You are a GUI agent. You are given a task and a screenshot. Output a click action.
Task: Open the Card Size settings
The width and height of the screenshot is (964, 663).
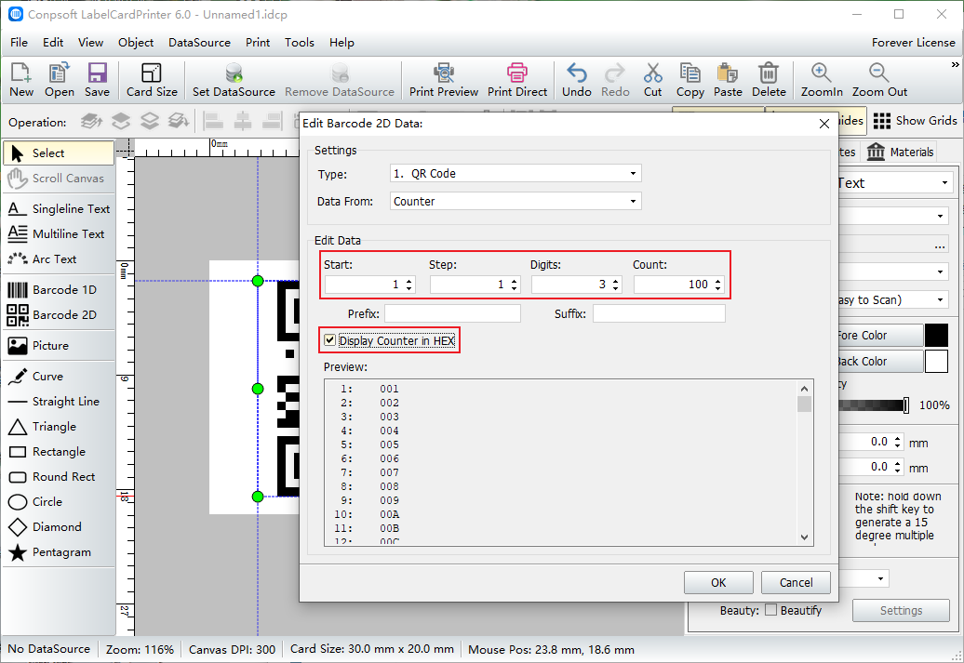pos(152,80)
